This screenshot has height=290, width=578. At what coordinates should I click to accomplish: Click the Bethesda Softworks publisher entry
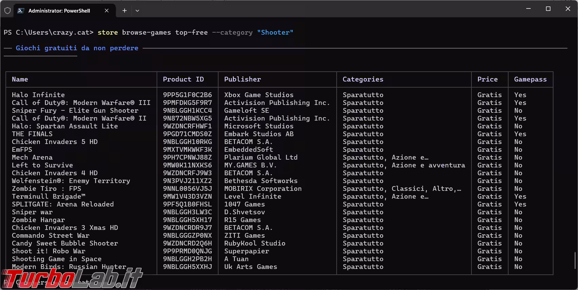click(x=261, y=181)
